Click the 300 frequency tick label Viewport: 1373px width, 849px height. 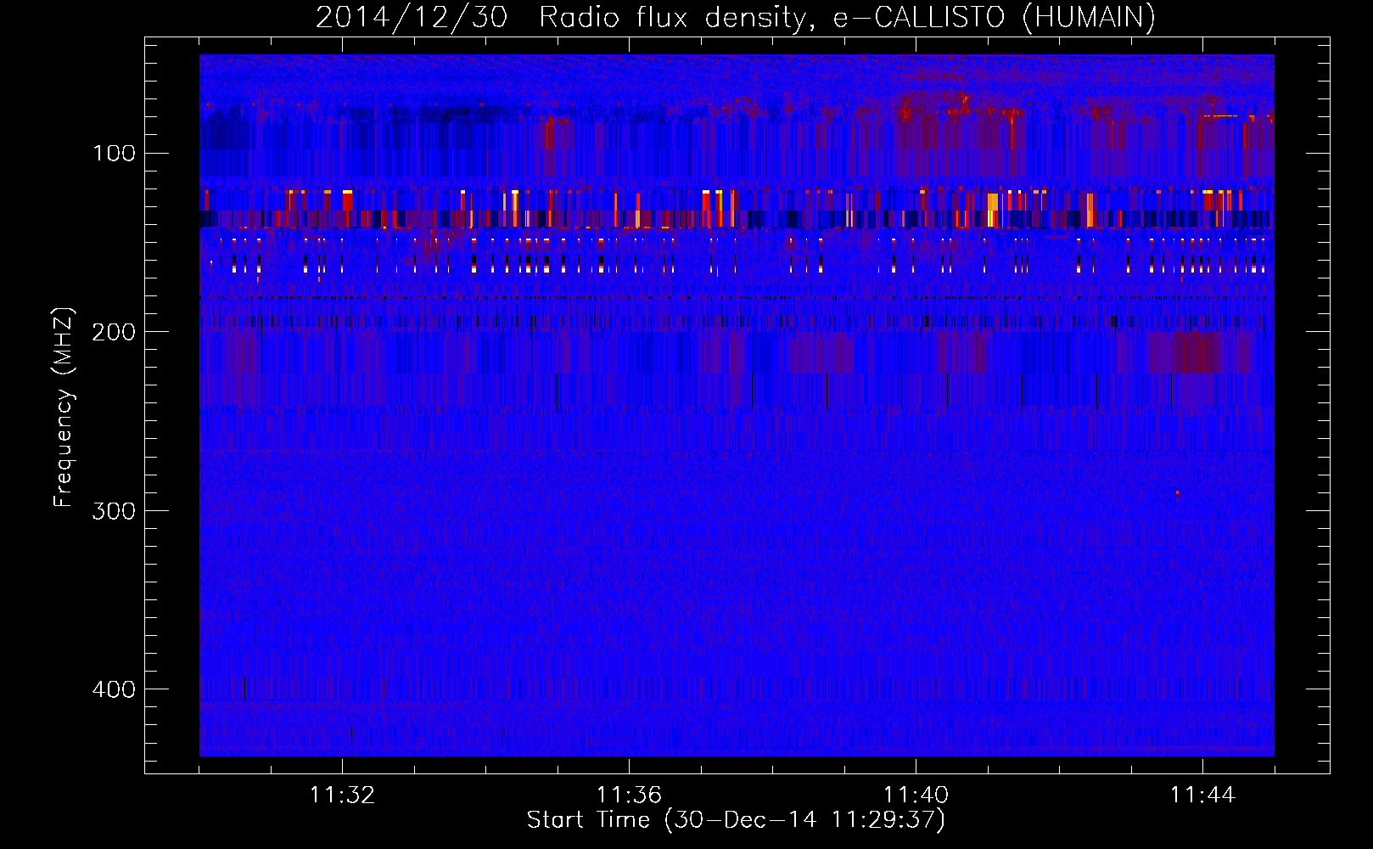coord(114,510)
